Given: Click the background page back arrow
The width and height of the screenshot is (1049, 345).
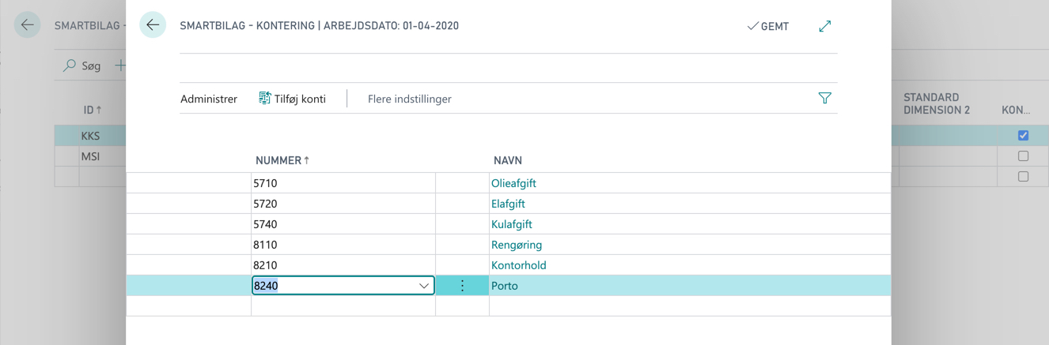Looking at the screenshot, I should tap(28, 25).
